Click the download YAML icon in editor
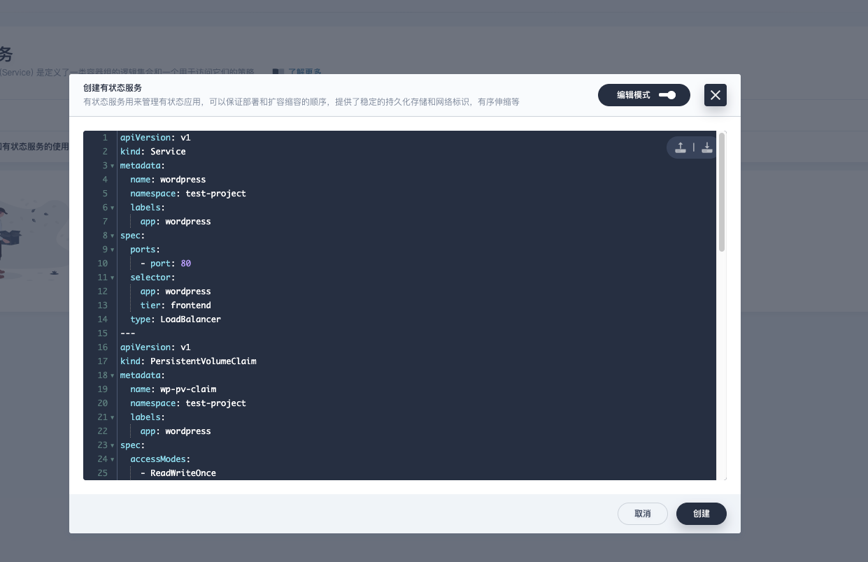The width and height of the screenshot is (868, 562). click(706, 147)
